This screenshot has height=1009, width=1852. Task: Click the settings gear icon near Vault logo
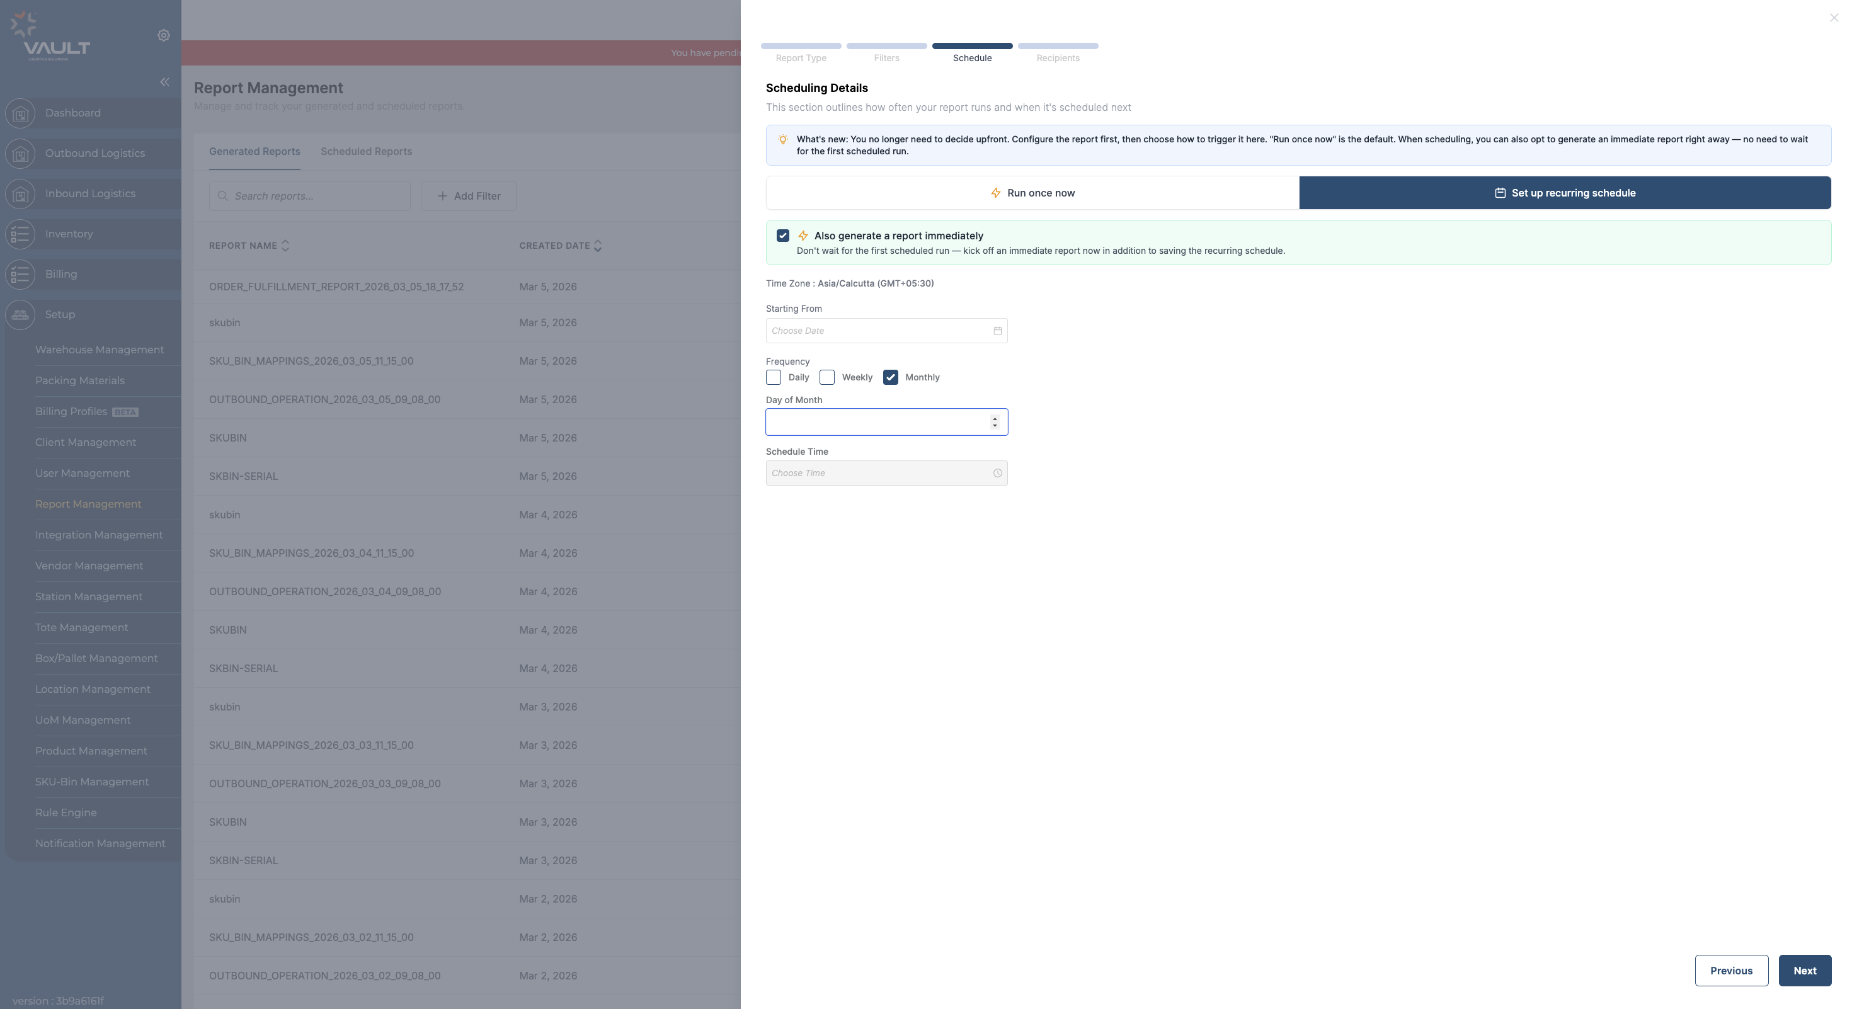click(163, 35)
